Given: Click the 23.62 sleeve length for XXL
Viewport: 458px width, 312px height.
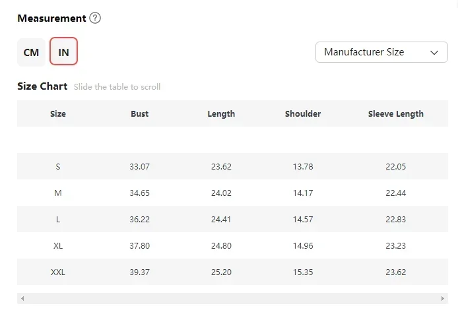Looking at the screenshot, I should [x=395, y=272].
